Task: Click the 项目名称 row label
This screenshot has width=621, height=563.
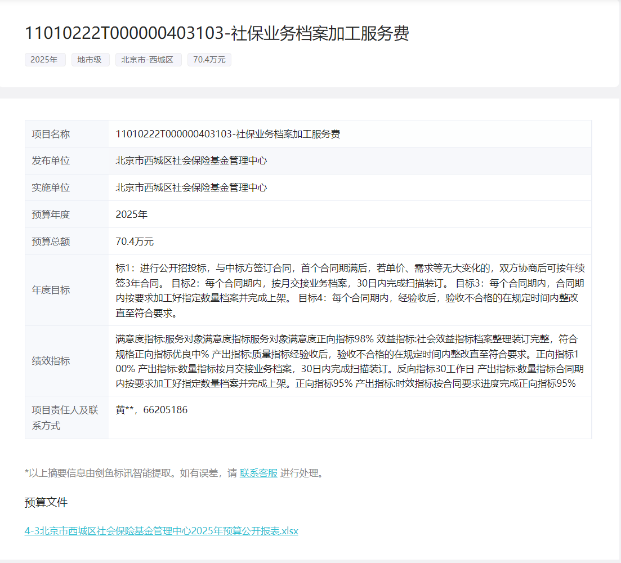Action: pyautogui.click(x=51, y=134)
